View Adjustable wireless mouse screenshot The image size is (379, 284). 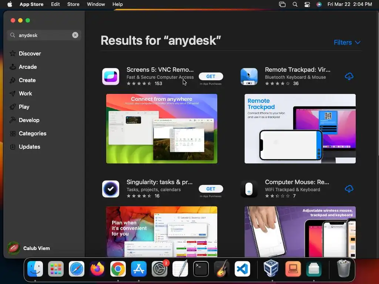300,231
